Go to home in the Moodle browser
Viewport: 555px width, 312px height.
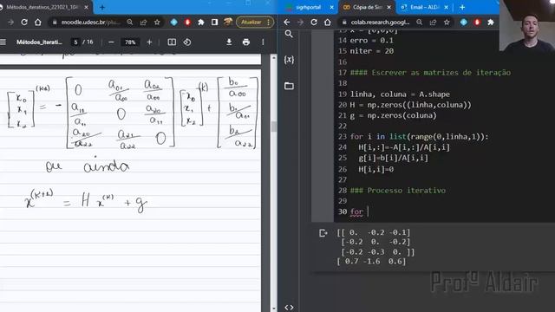38,23
